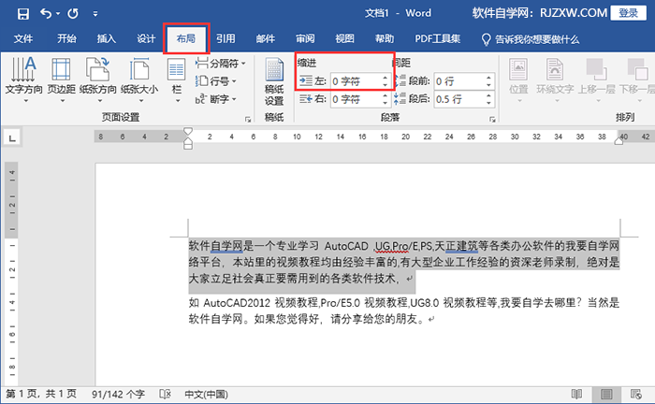
Task: Switch to the 邮件 tab
Action: point(265,39)
